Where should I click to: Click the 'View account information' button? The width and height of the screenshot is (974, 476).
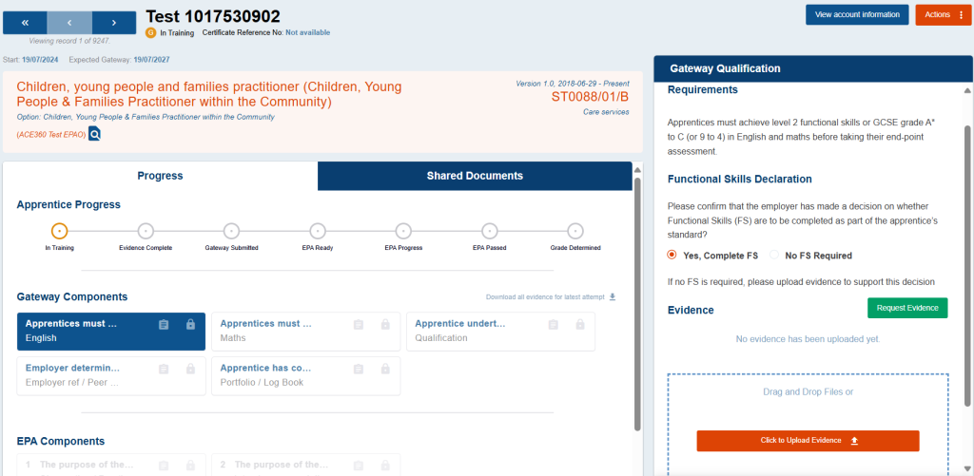tap(857, 14)
